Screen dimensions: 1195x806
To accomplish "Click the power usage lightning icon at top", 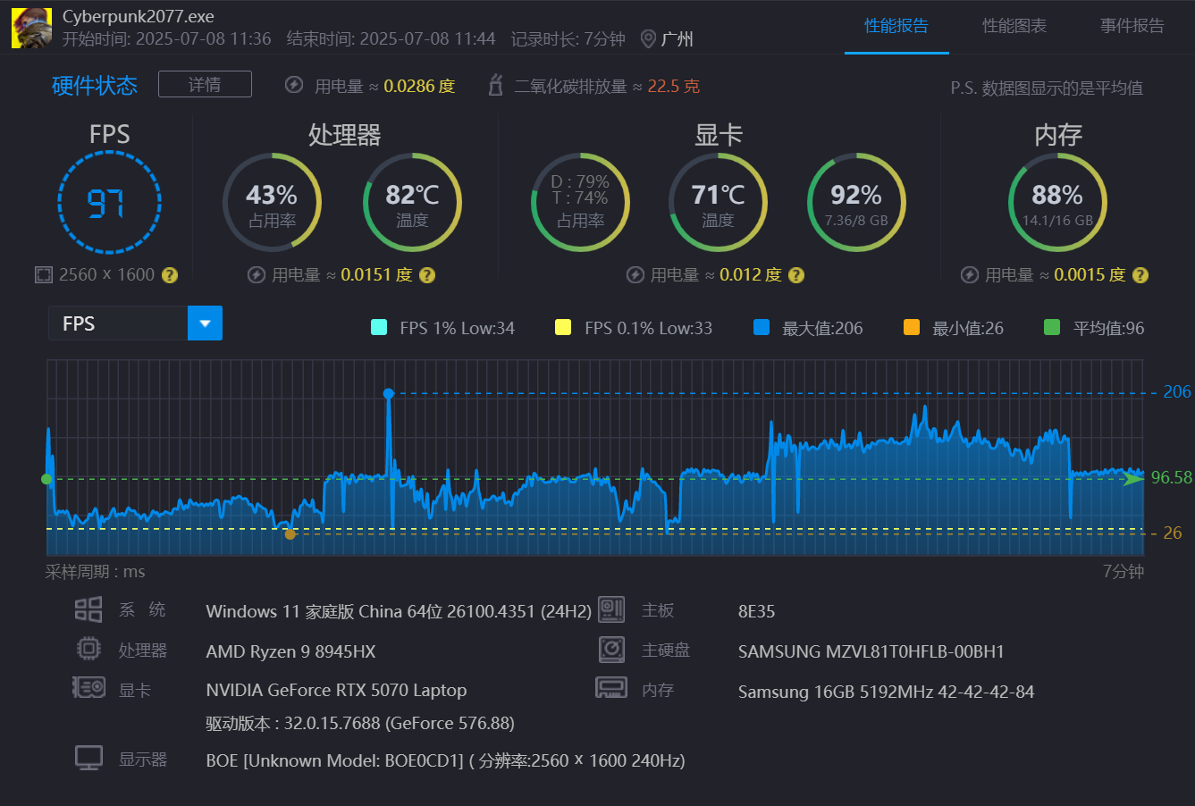I will 294,85.
